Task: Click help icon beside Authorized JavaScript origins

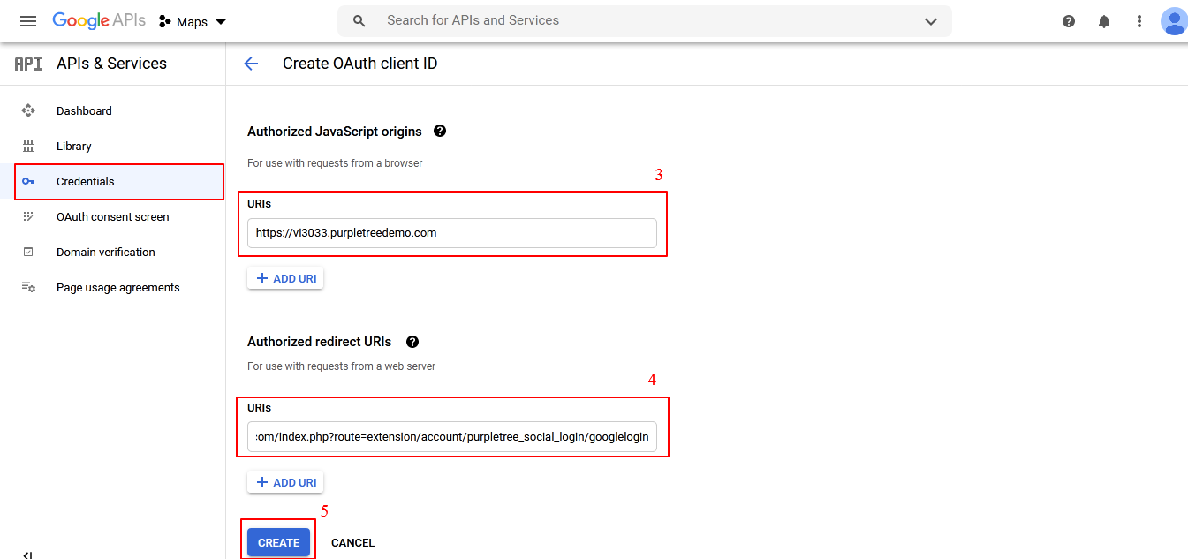Action: coord(440,131)
